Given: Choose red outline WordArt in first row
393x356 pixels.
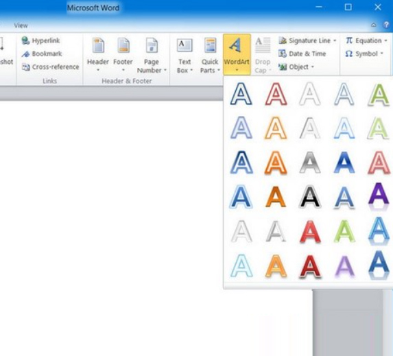Looking at the screenshot, I should tap(276, 93).
